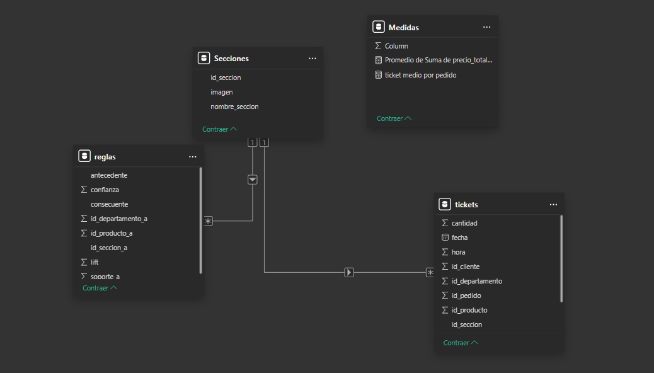Open the tickets table more options menu
This screenshot has width=654, height=373.
coord(553,204)
